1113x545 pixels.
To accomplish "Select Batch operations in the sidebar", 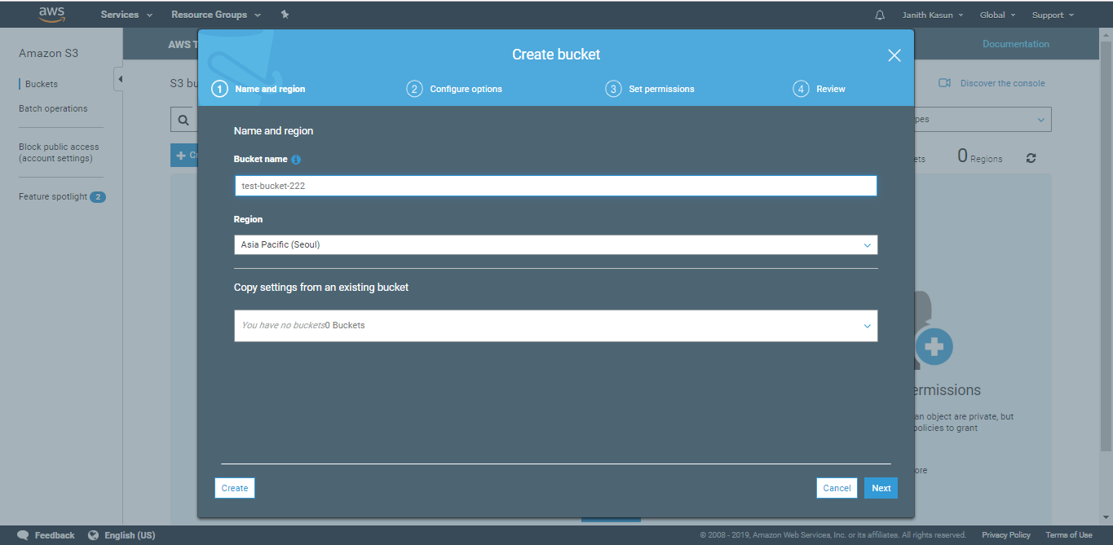I will [x=53, y=108].
